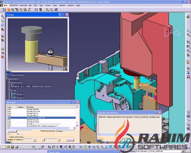Click the Part Operation.1_Fixture_UsedTools field
191x153 pixels.
pyautogui.click(x=158, y=151)
